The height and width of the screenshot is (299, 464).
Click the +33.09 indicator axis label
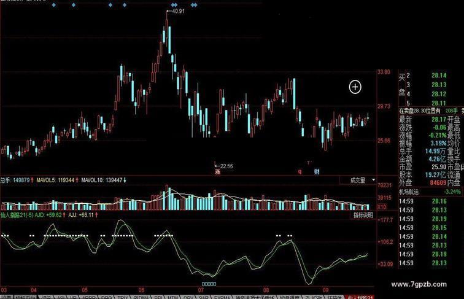[385, 264]
